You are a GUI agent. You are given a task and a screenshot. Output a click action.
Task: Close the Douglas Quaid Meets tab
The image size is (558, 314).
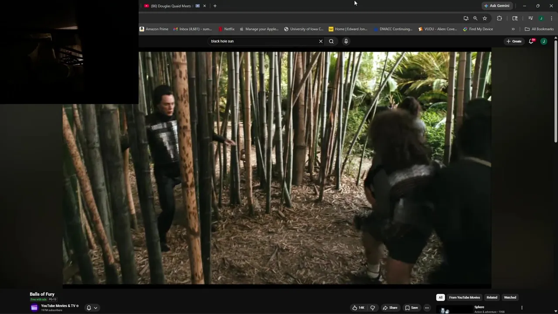coord(204,6)
